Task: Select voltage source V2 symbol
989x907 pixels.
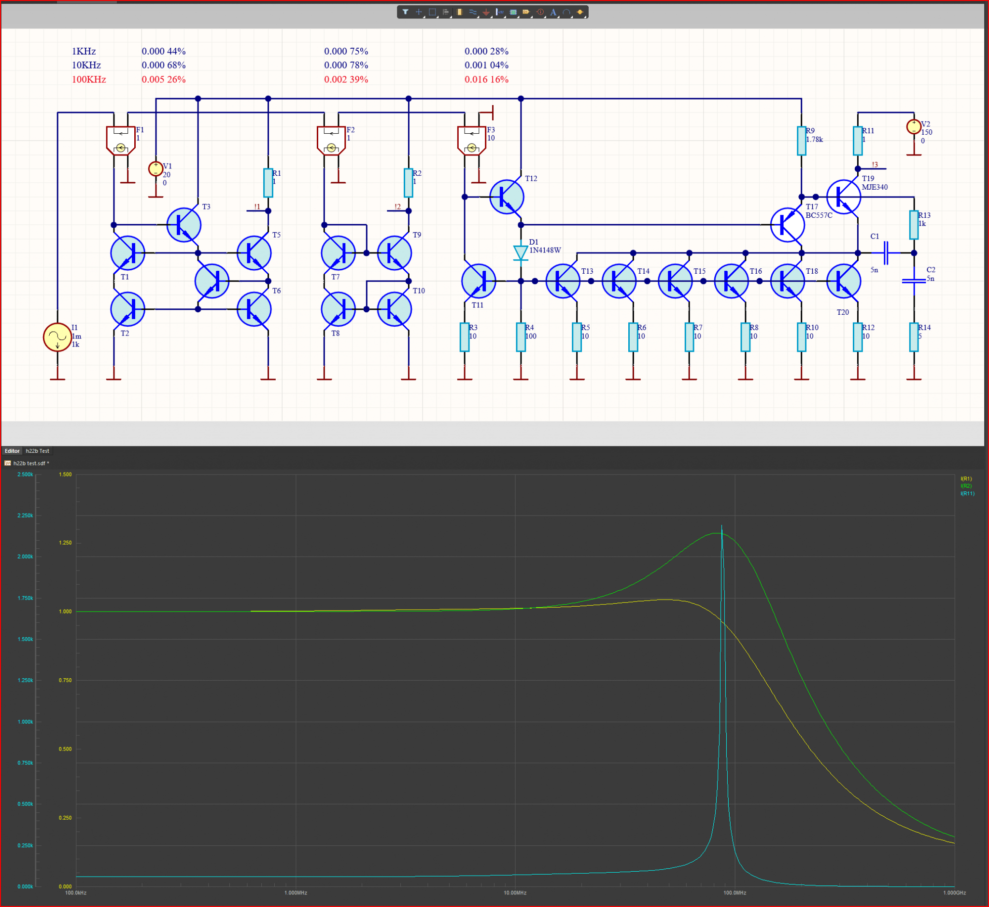Action: [913, 126]
